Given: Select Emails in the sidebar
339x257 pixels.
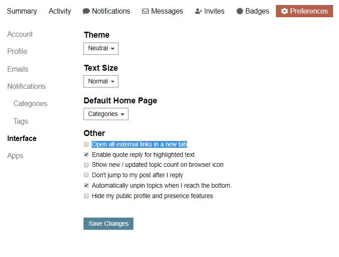Looking at the screenshot, I should pos(18,69).
